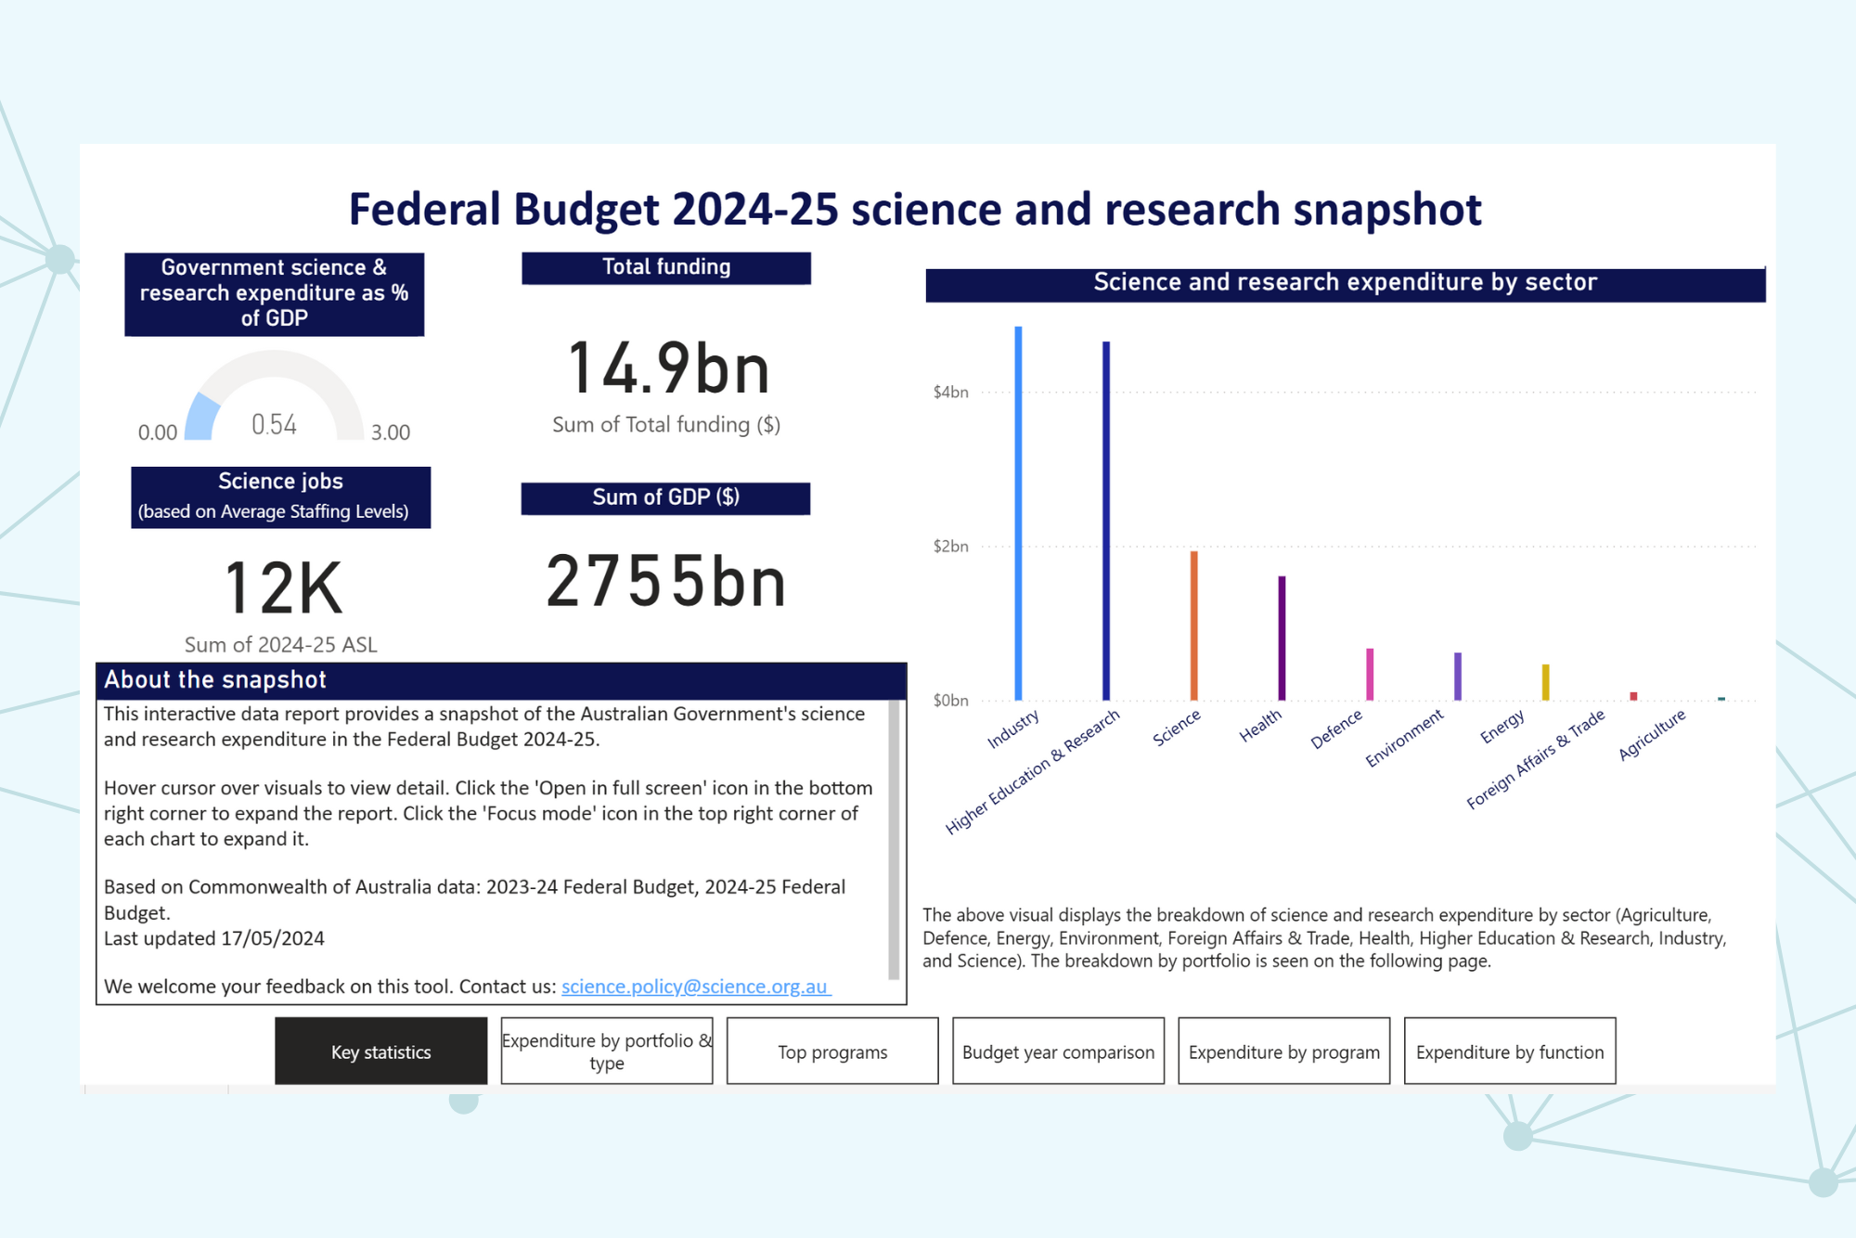Switch to the Top programs tab
The image size is (1856, 1238).
[831, 1051]
